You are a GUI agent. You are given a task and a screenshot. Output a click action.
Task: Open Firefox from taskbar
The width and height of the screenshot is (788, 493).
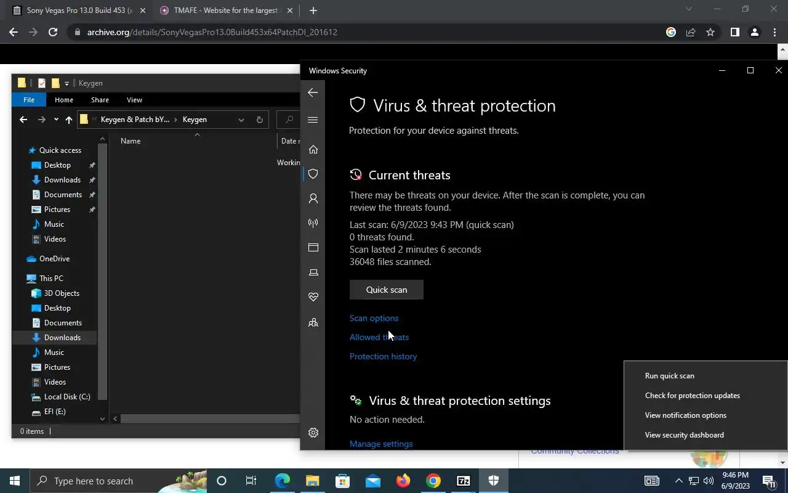point(403,481)
